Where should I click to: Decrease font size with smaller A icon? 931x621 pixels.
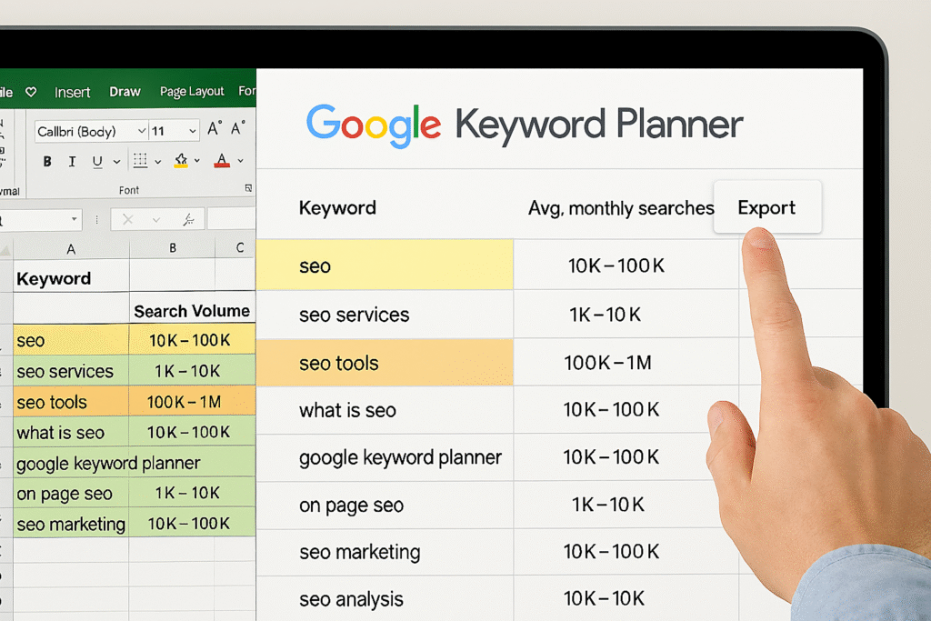[237, 128]
